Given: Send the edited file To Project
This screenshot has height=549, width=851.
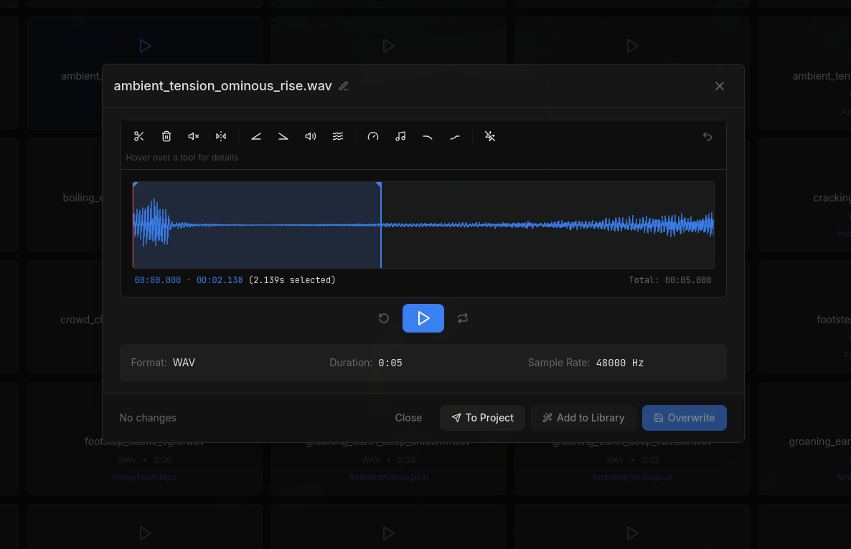Looking at the screenshot, I should [x=482, y=418].
